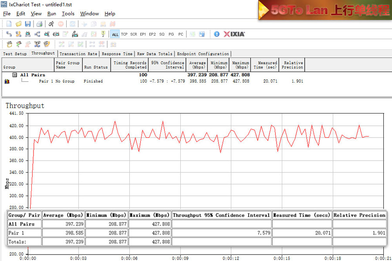
Task: Click the Run Status column header
Action: [x=96, y=67]
